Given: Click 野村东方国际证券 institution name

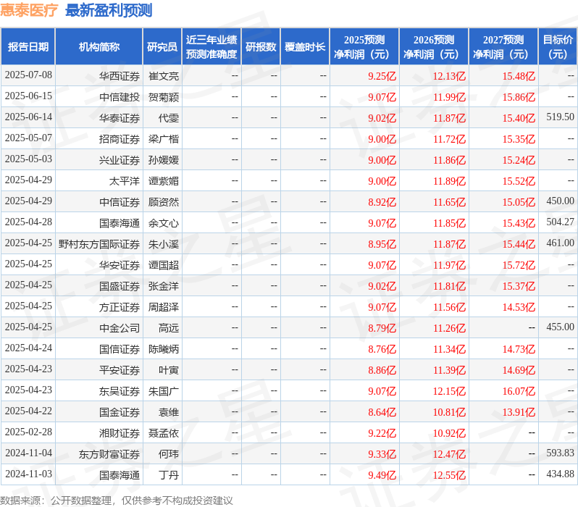Looking at the screenshot, I should (x=99, y=245).
